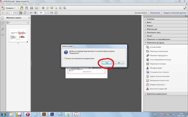This screenshot has width=188, height=117.
Task: Select the Hand tool icon
Action: (x=25, y=13)
